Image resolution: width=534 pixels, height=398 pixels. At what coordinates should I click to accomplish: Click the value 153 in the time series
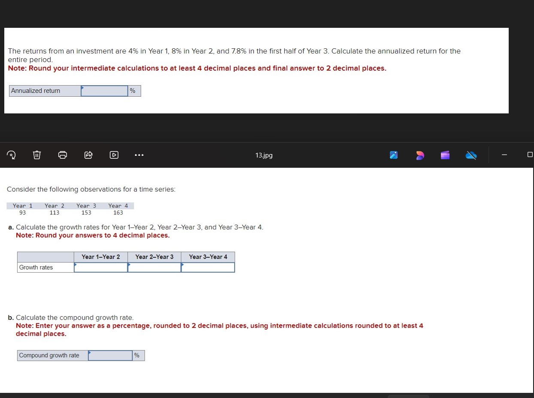[86, 213]
